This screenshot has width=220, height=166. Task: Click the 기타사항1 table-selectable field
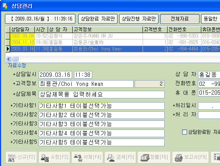coord(102,106)
